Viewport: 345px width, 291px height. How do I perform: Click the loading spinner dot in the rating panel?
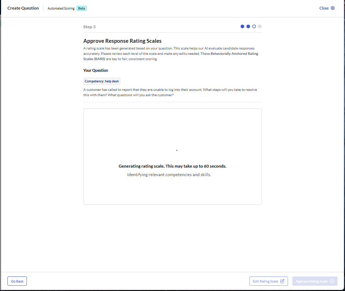pyautogui.click(x=177, y=150)
